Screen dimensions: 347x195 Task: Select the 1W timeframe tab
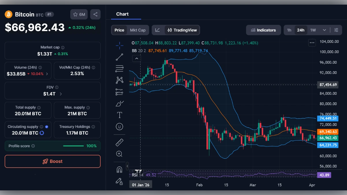pyautogui.click(x=312, y=30)
